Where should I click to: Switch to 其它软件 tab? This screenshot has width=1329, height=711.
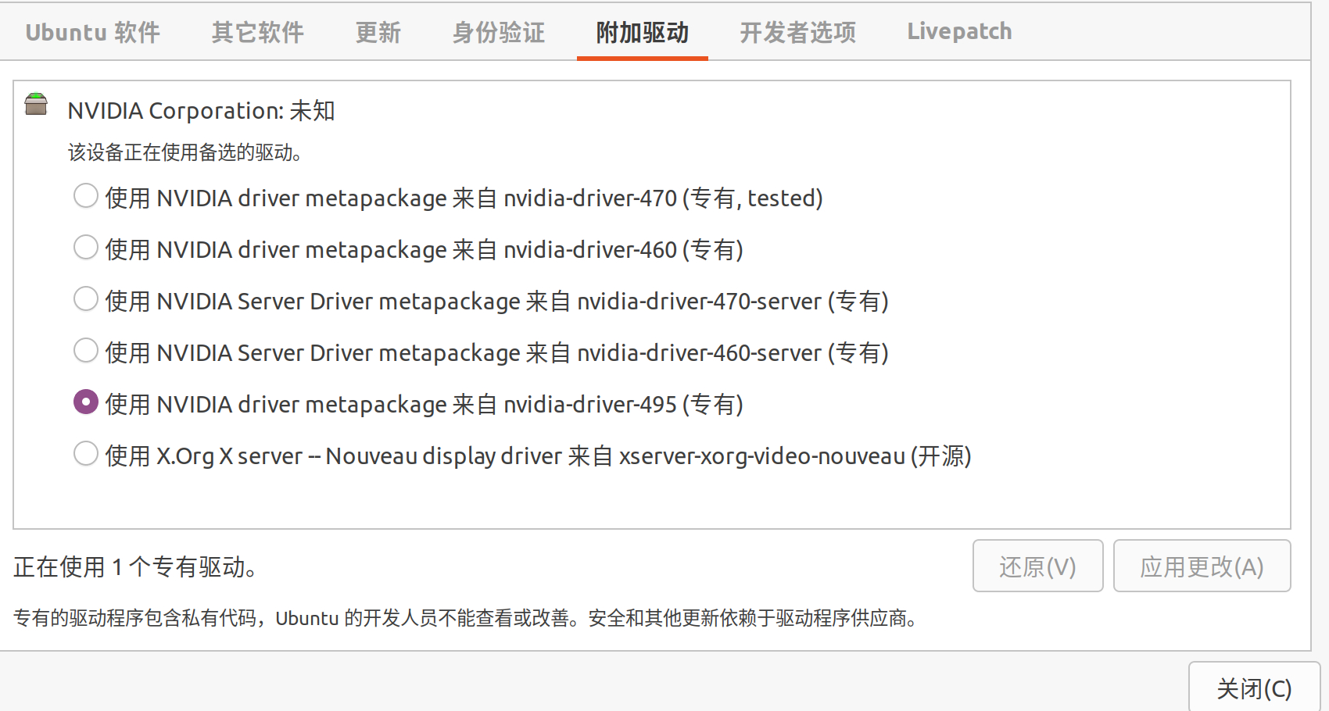click(x=257, y=32)
